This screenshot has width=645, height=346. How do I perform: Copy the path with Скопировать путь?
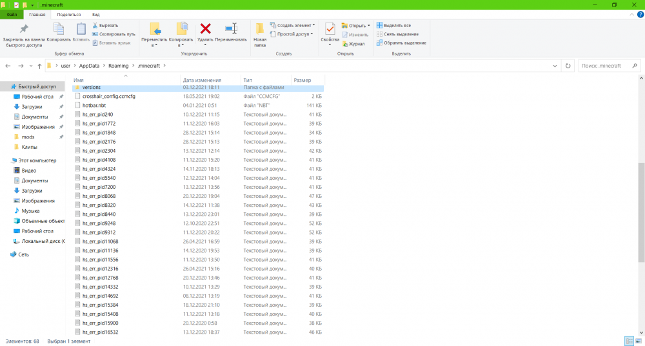point(114,34)
